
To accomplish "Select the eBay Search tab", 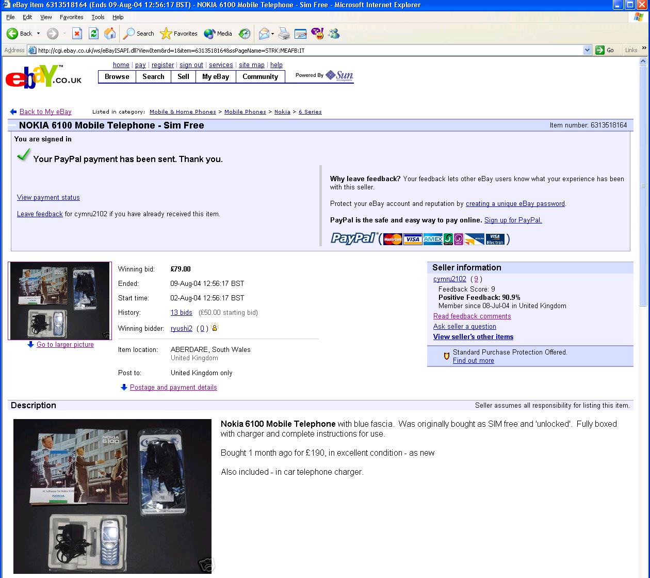I will coord(153,76).
